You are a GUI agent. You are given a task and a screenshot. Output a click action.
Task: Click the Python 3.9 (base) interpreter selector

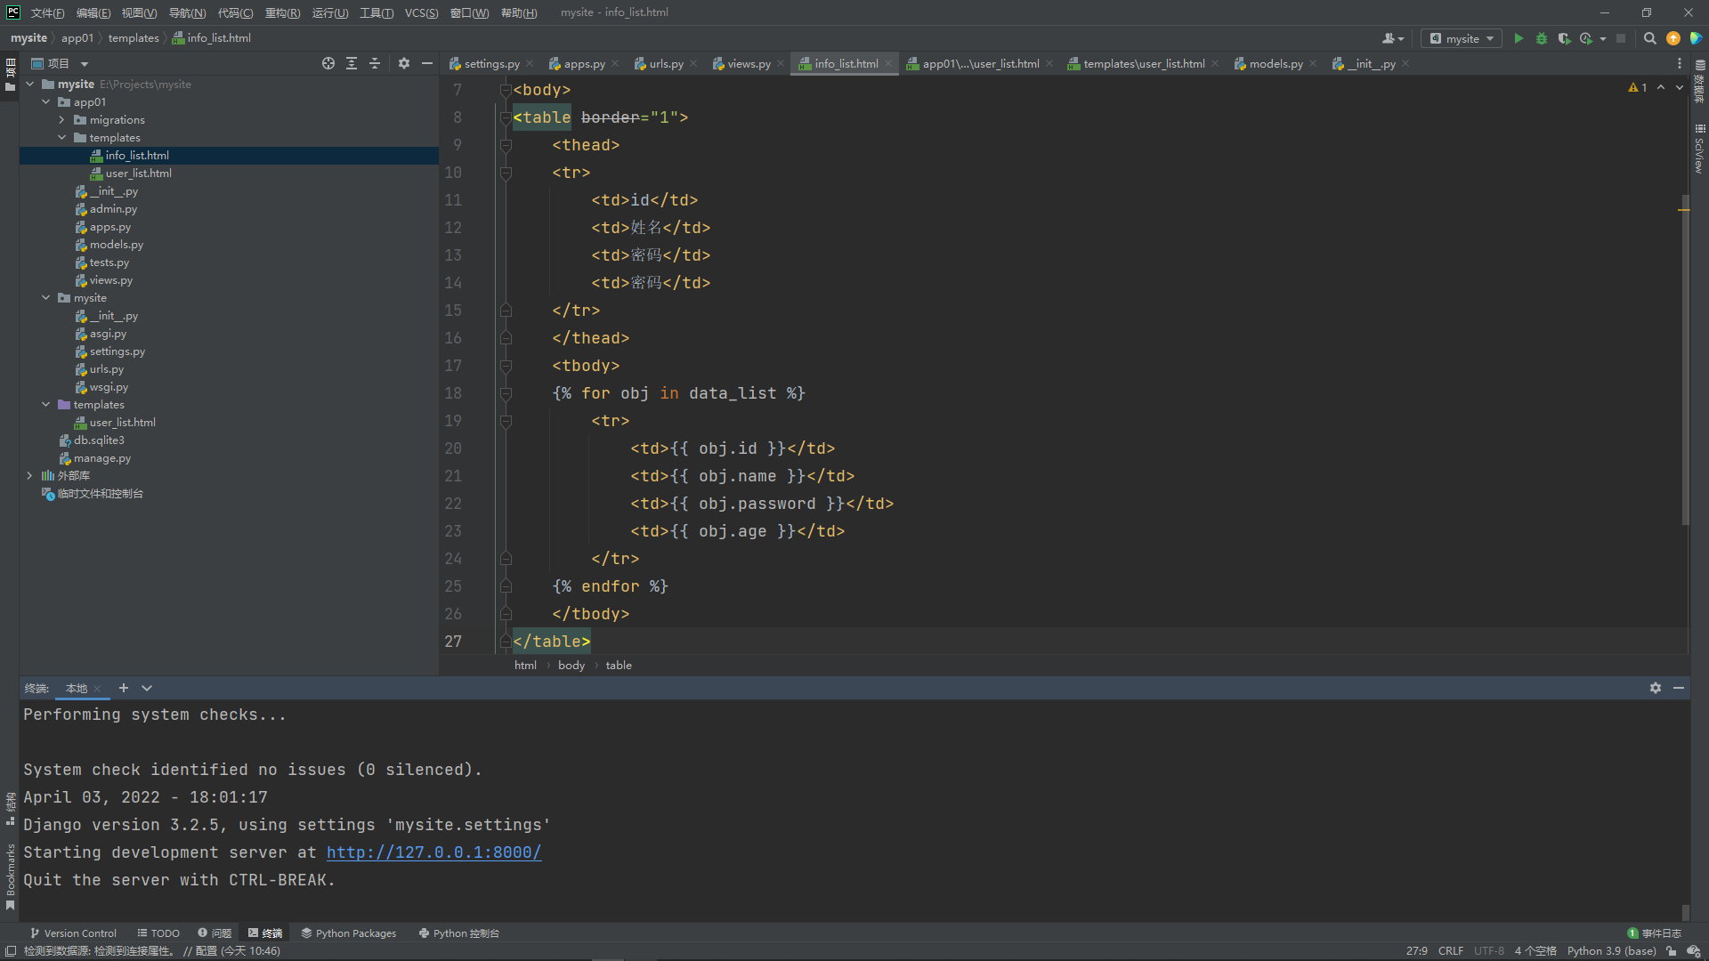click(1611, 951)
